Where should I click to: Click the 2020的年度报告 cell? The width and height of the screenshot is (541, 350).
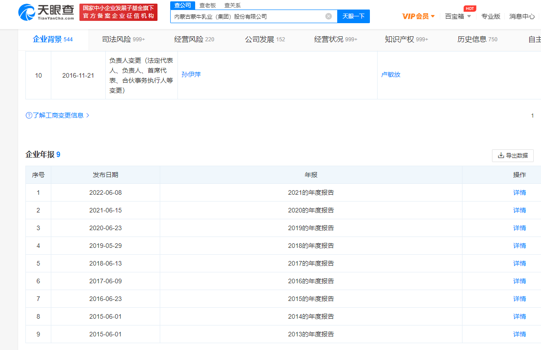point(311,210)
